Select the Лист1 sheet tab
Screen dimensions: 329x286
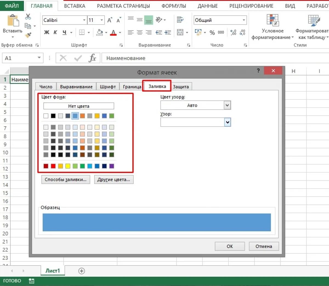point(53,271)
